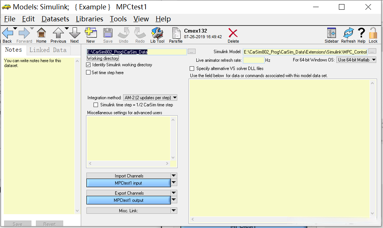Open Forward history dropdown arrow
Image resolution: width=383 pixels, height=228 pixels.
[32, 28]
